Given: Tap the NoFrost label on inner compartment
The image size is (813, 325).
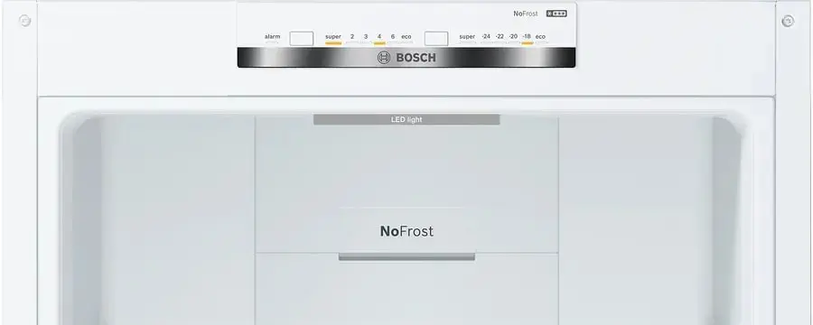Looking at the screenshot, I should (x=406, y=231).
